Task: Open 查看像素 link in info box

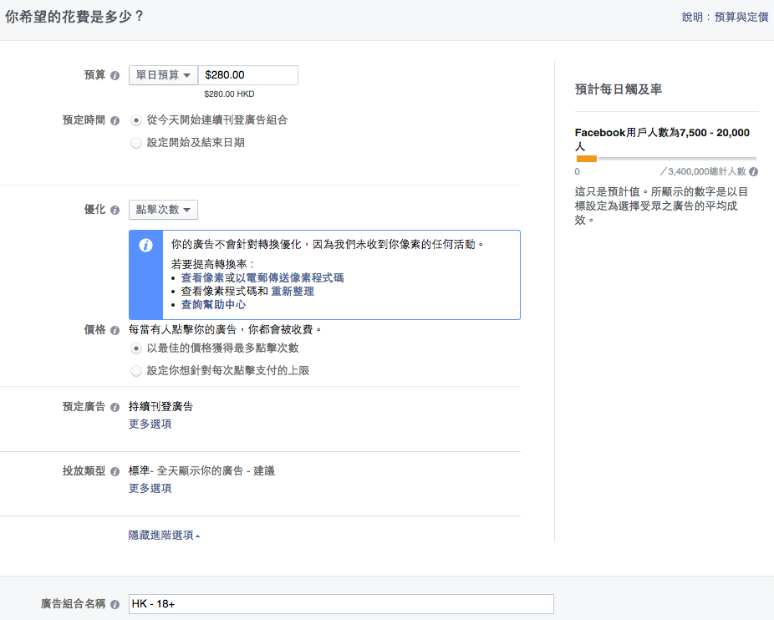Action: click(202, 277)
